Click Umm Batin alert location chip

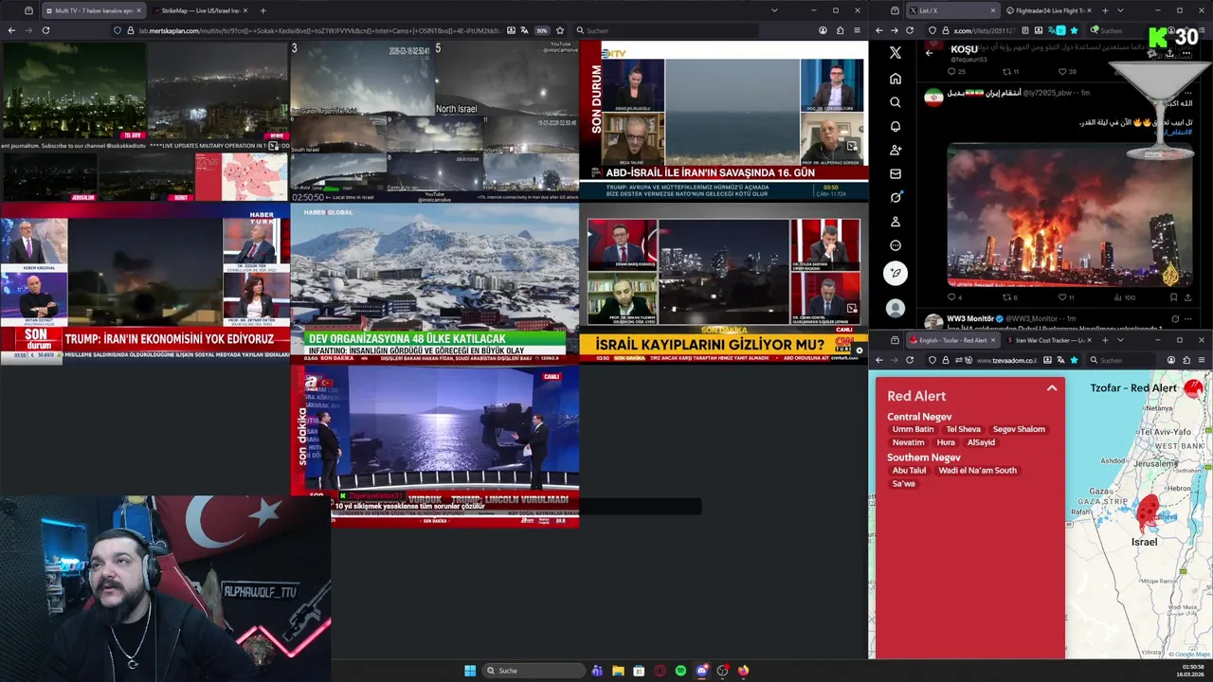click(913, 429)
